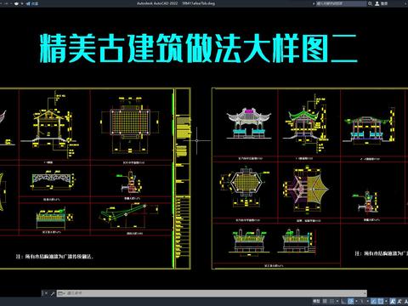Toggle annotation objects visibility icon
Screen dimensions: 408x306
click(393, 301)
